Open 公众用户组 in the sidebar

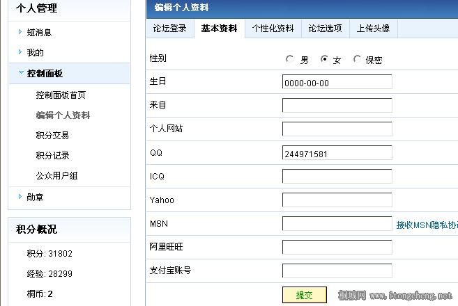(56, 176)
